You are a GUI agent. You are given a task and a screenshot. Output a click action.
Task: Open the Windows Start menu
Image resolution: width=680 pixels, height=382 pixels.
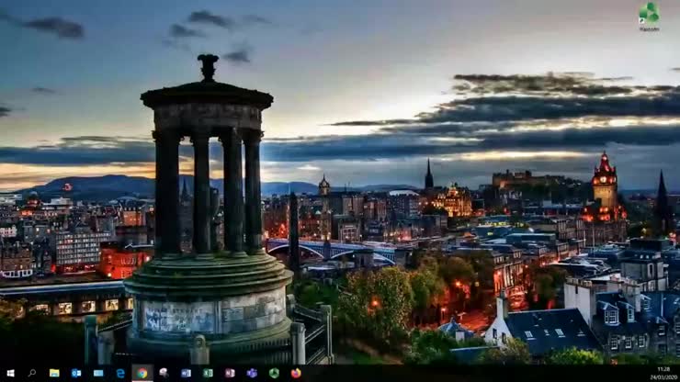9,373
